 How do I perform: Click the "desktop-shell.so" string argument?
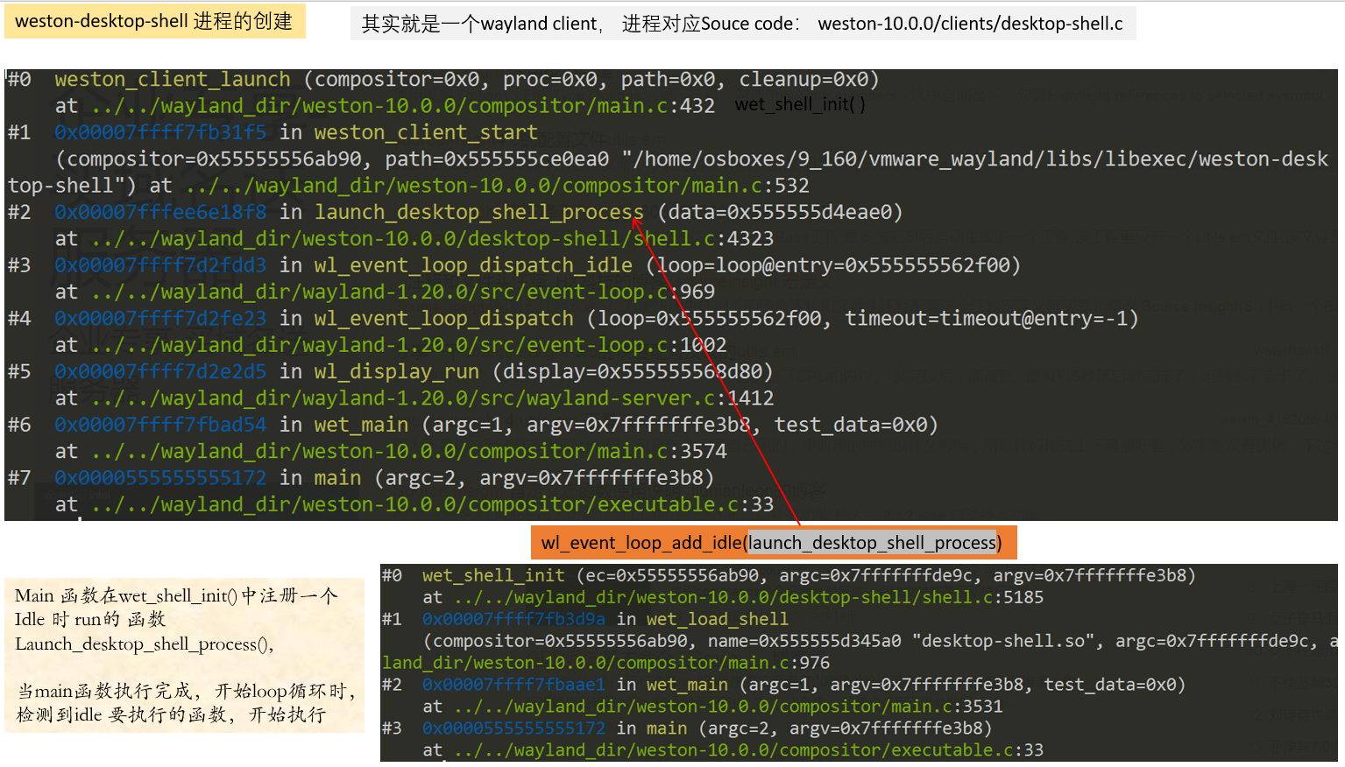tap(1006, 642)
